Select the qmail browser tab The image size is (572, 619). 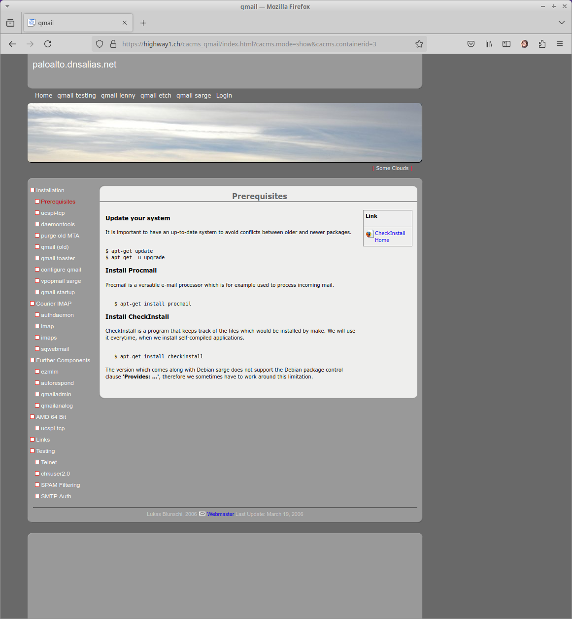tap(78, 23)
